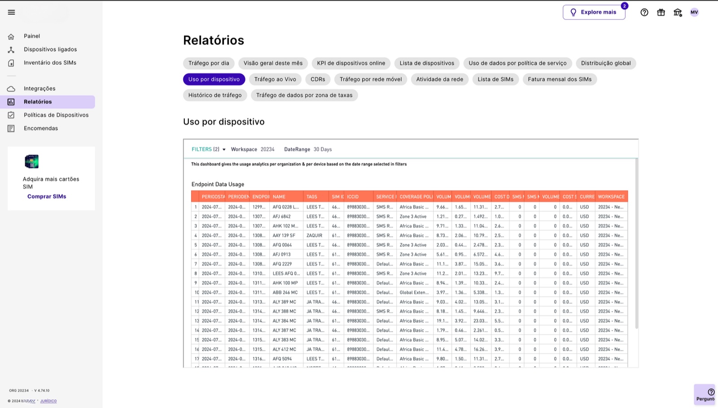
Task: Select the Visão geral deste mês report
Action: [273, 63]
